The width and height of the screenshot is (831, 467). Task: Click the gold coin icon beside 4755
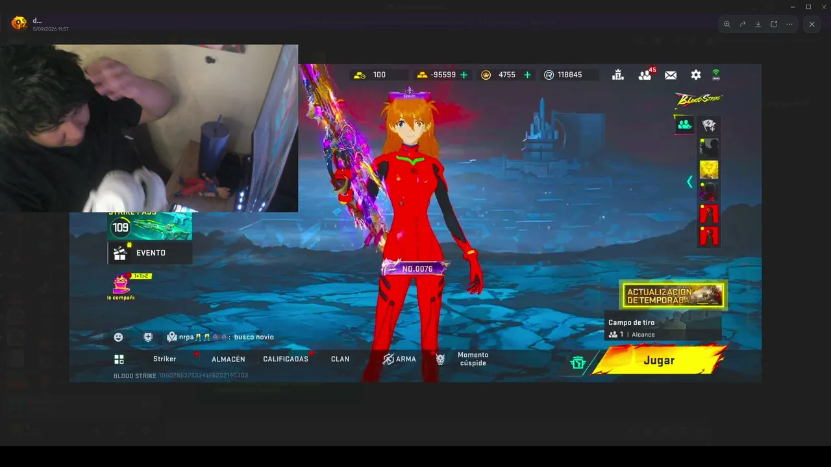coord(486,75)
